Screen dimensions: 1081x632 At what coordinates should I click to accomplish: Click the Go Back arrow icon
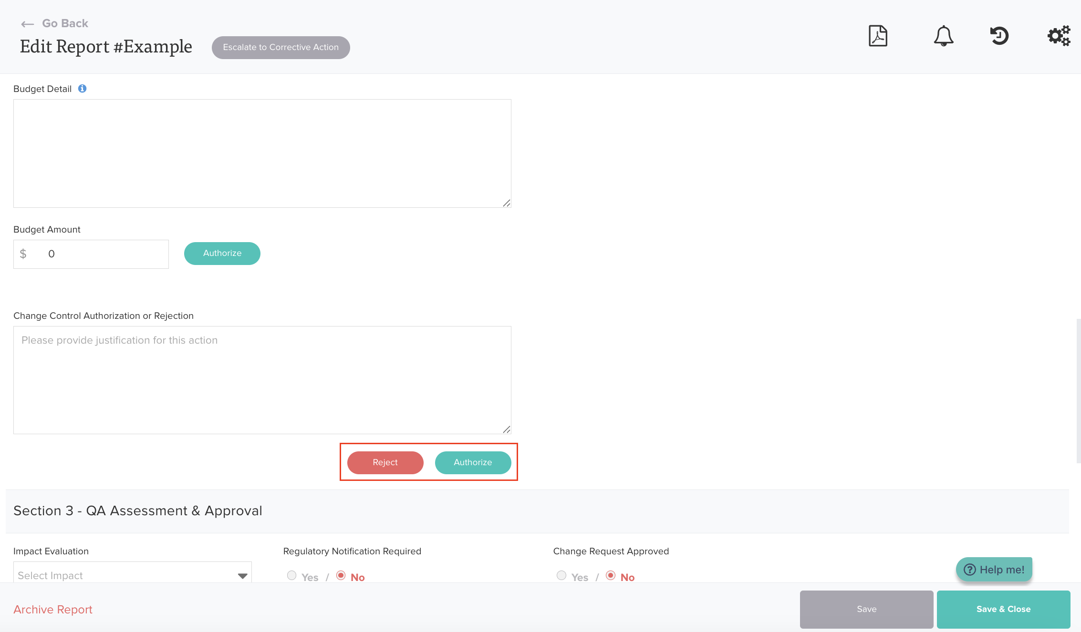(x=27, y=24)
